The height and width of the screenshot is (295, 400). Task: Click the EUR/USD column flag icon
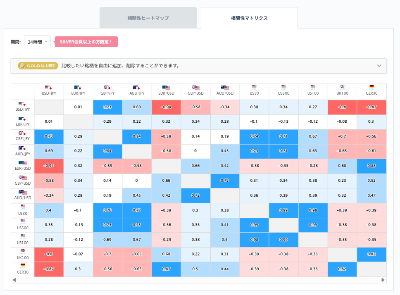click(166, 88)
